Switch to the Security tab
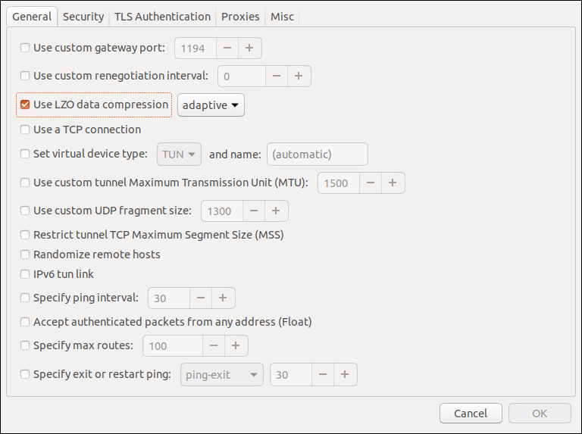The height and width of the screenshot is (434, 582). pos(83,16)
